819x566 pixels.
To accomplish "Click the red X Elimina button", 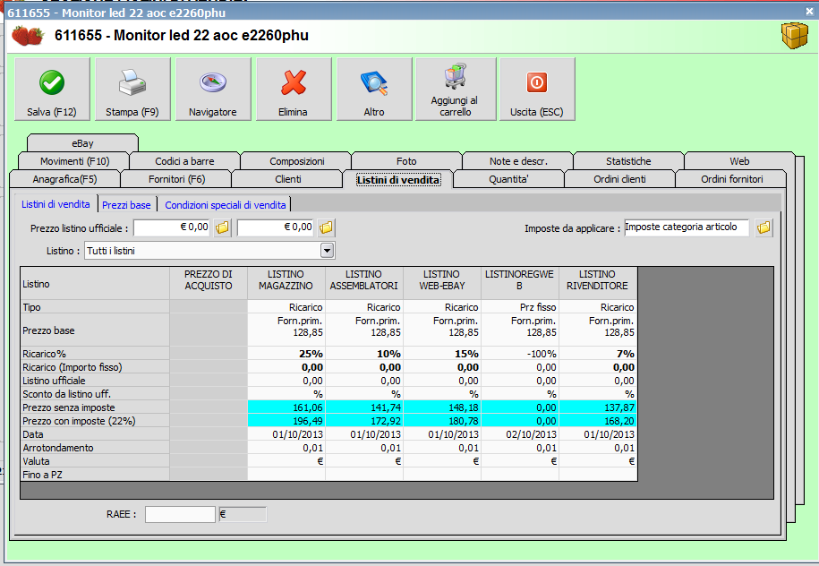I will pos(294,90).
